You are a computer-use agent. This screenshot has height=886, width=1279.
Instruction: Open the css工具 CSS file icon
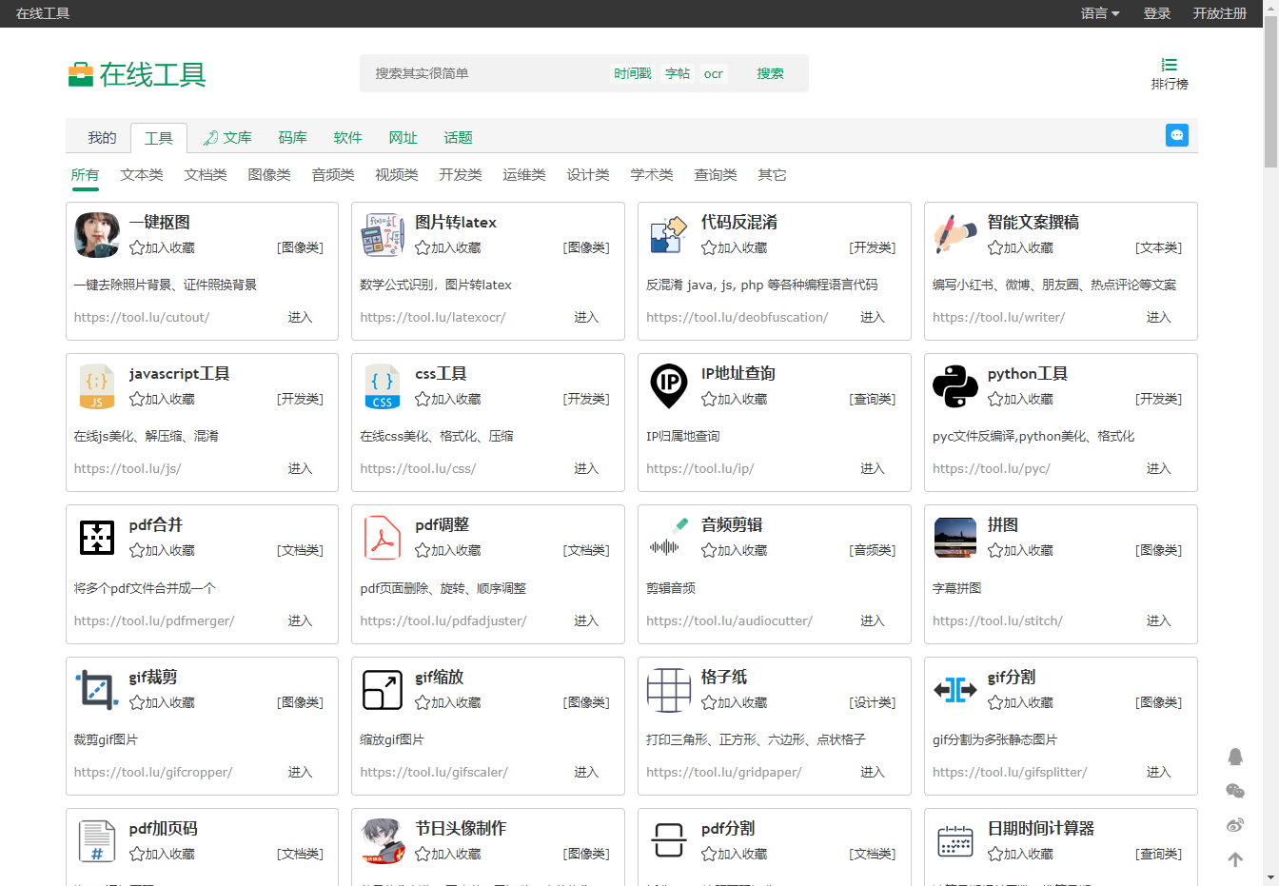(383, 386)
